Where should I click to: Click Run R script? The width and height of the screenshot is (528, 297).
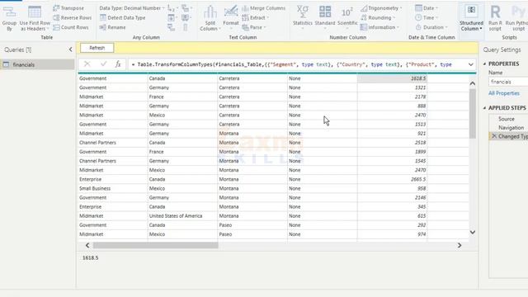495,18
